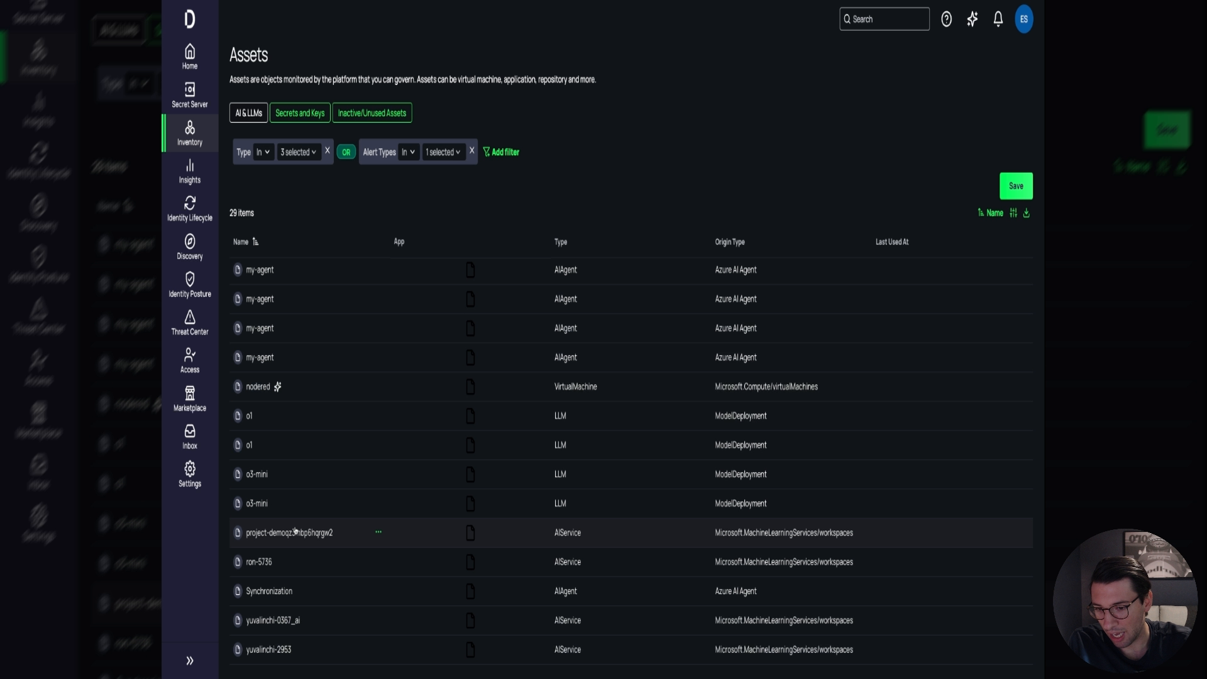The width and height of the screenshot is (1207, 679).
Task: Open the Type 'In' operator dropdown
Action: point(263,152)
